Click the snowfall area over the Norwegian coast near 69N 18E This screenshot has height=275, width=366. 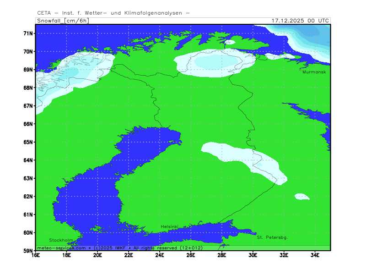(x=69, y=72)
